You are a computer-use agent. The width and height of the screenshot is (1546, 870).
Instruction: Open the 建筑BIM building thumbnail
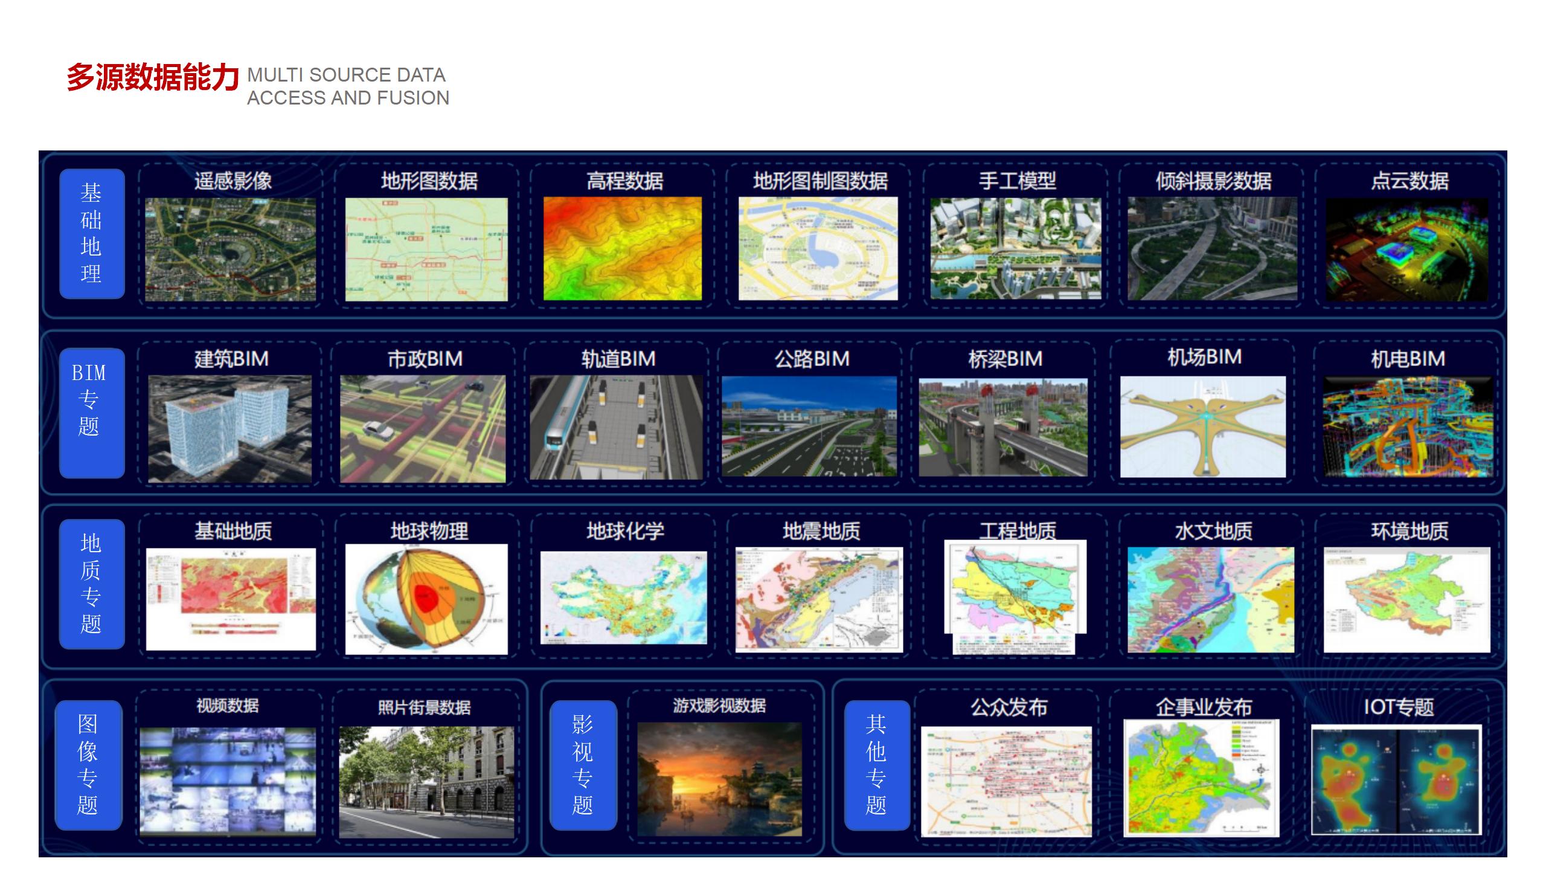[x=229, y=428]
